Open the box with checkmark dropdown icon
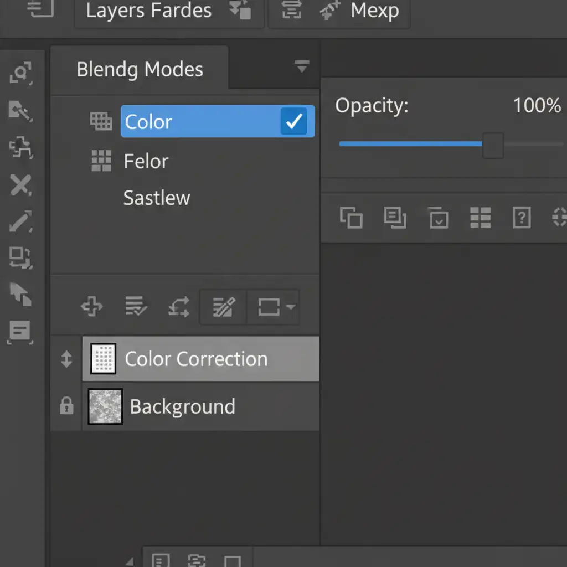The image size is (567, 567). [x=439, y=218]
